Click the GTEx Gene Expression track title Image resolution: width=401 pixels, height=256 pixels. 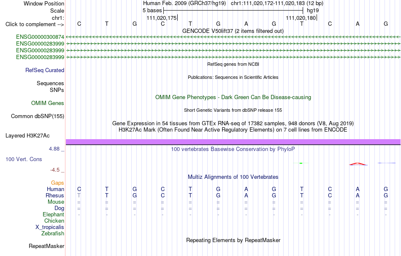point(233,124)
